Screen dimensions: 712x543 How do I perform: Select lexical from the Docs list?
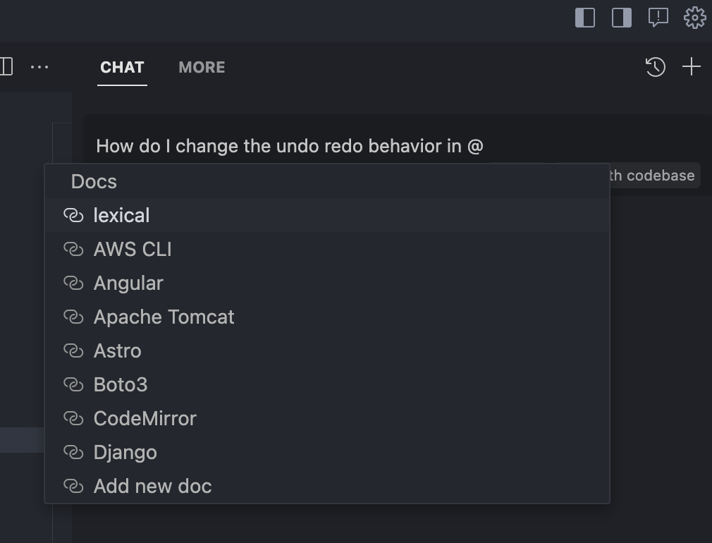coord(327,215)
